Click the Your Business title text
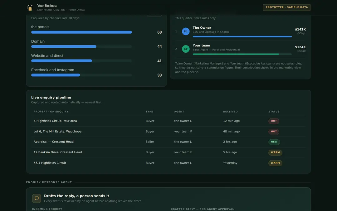This screenshot has width=337, height=211. (47, 6)
